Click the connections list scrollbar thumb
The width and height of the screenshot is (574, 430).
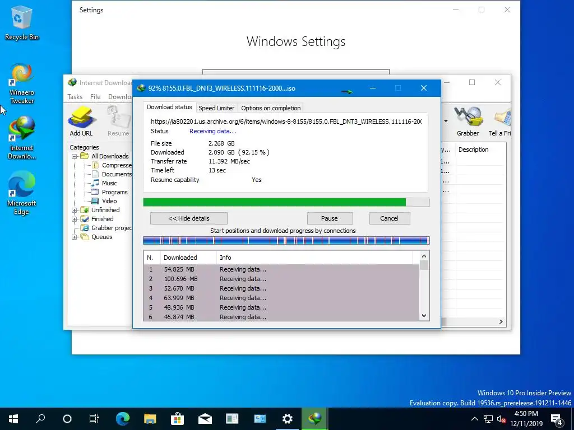[424, 265]
